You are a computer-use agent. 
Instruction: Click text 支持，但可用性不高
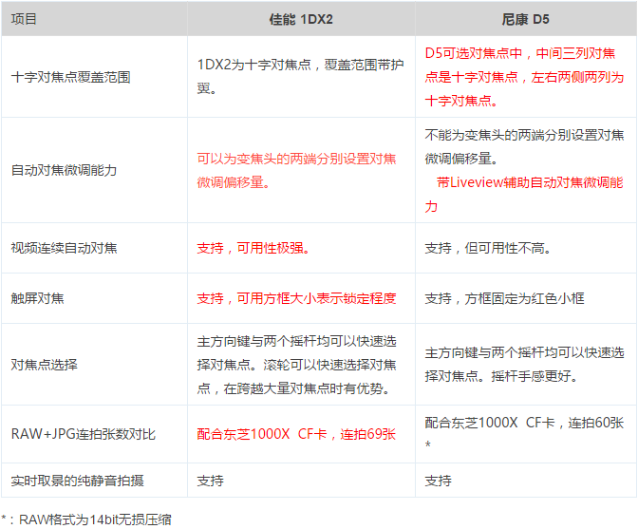point(488,248)
